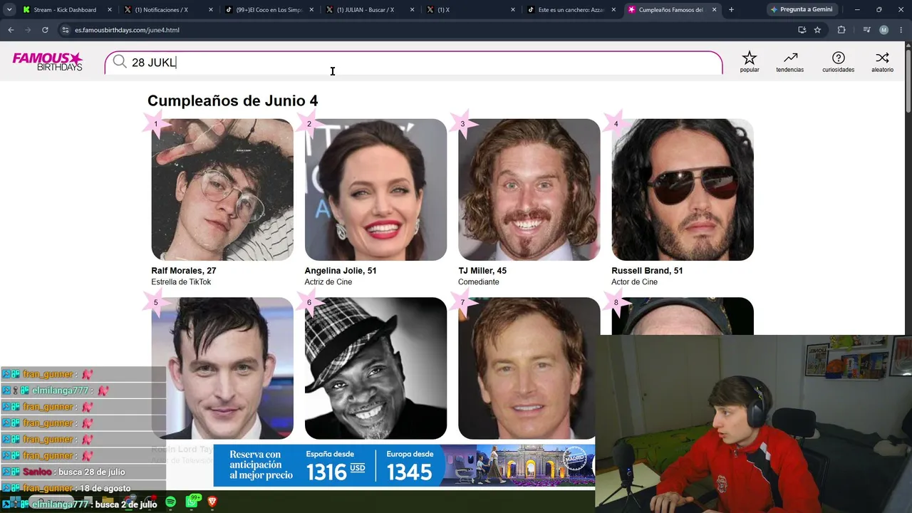Close the Cumpleaños Famosos tab

[714, 10]
